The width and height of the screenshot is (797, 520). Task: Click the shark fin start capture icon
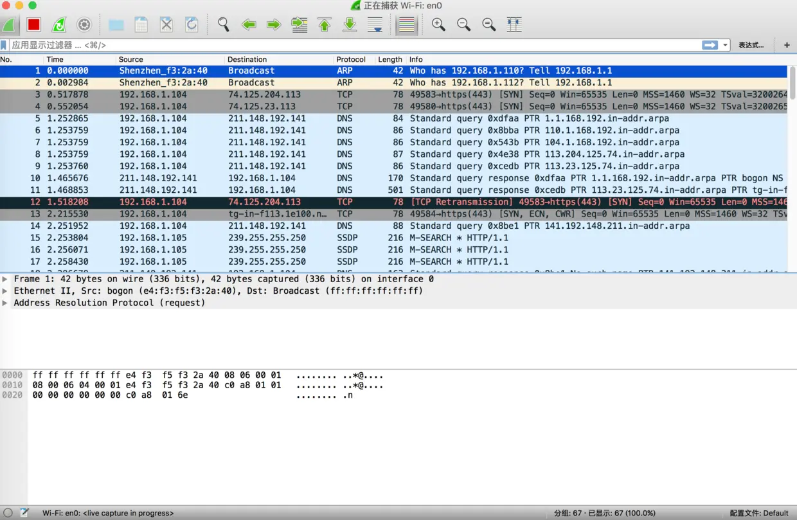pyautogui.click(x=9, y=25)
